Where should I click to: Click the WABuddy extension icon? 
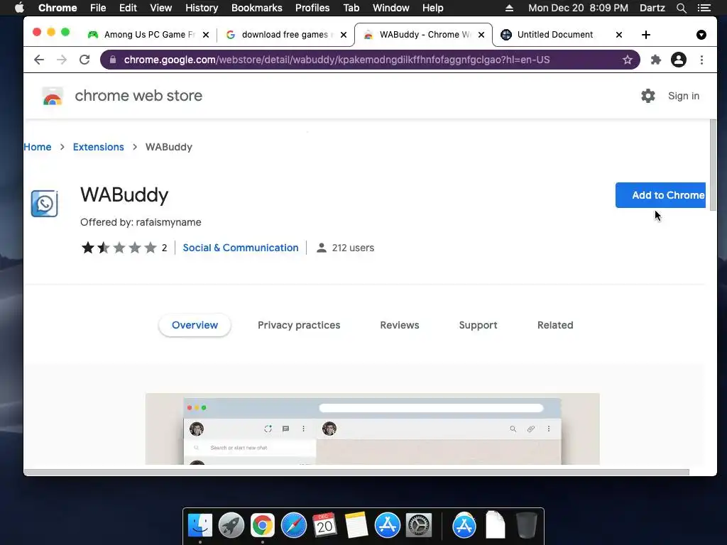(x=45, y=204)
